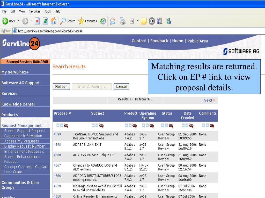
Task: Open Forward button history dropdown arrow
Action: coord(31,21)
